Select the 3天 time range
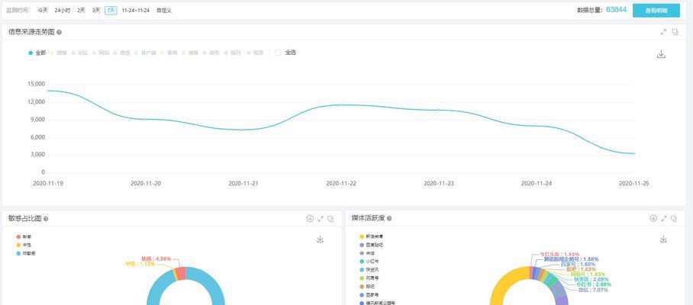Screen dimensions: 693x305 (x=96, y=10)
